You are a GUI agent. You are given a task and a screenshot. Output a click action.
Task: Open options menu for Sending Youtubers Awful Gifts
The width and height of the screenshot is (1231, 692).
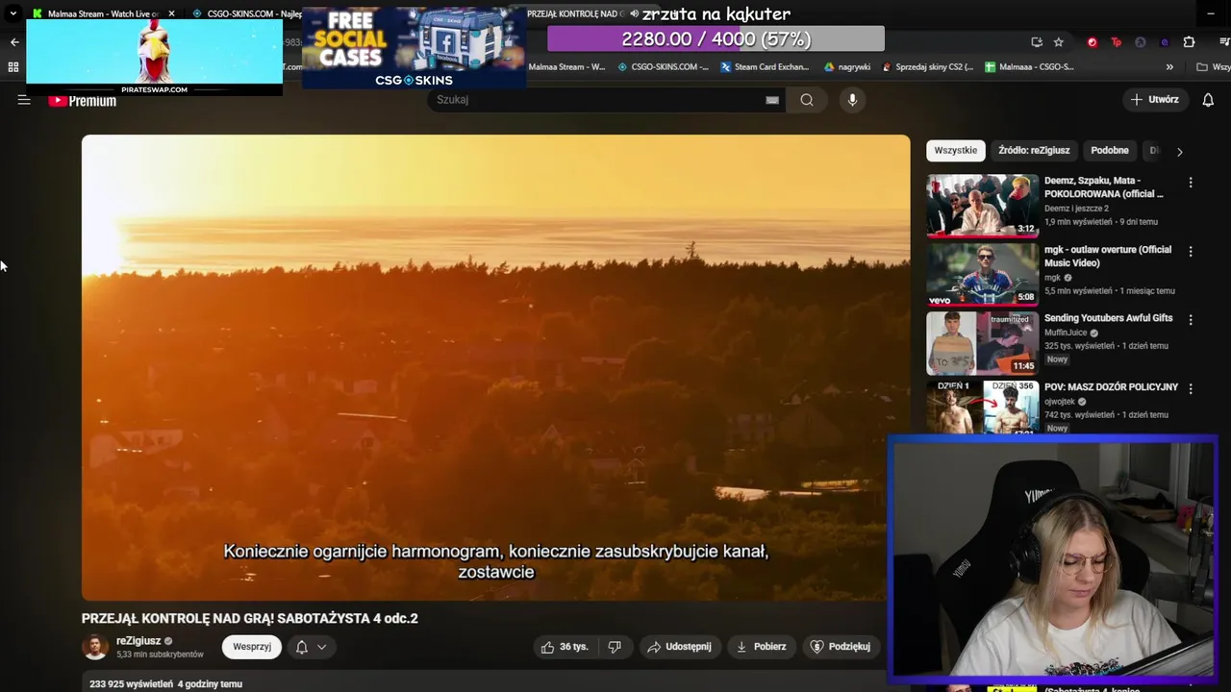(x=1191, y=320)
